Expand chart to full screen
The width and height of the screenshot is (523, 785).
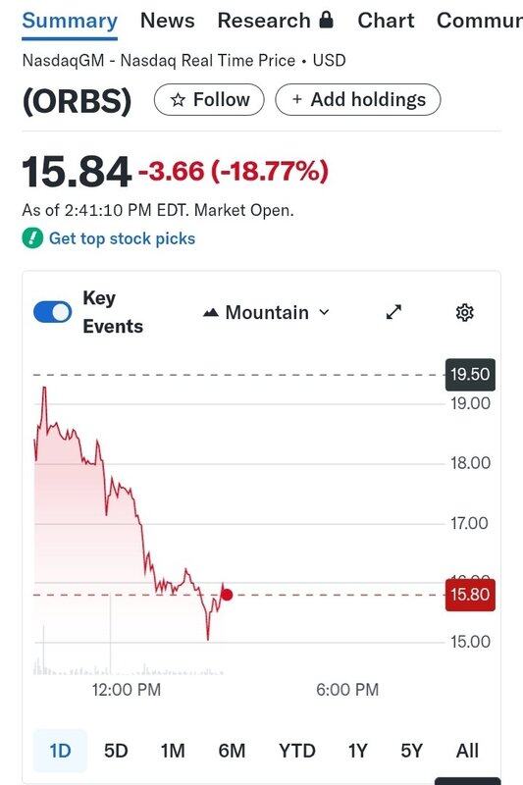(x=393, y=312)
